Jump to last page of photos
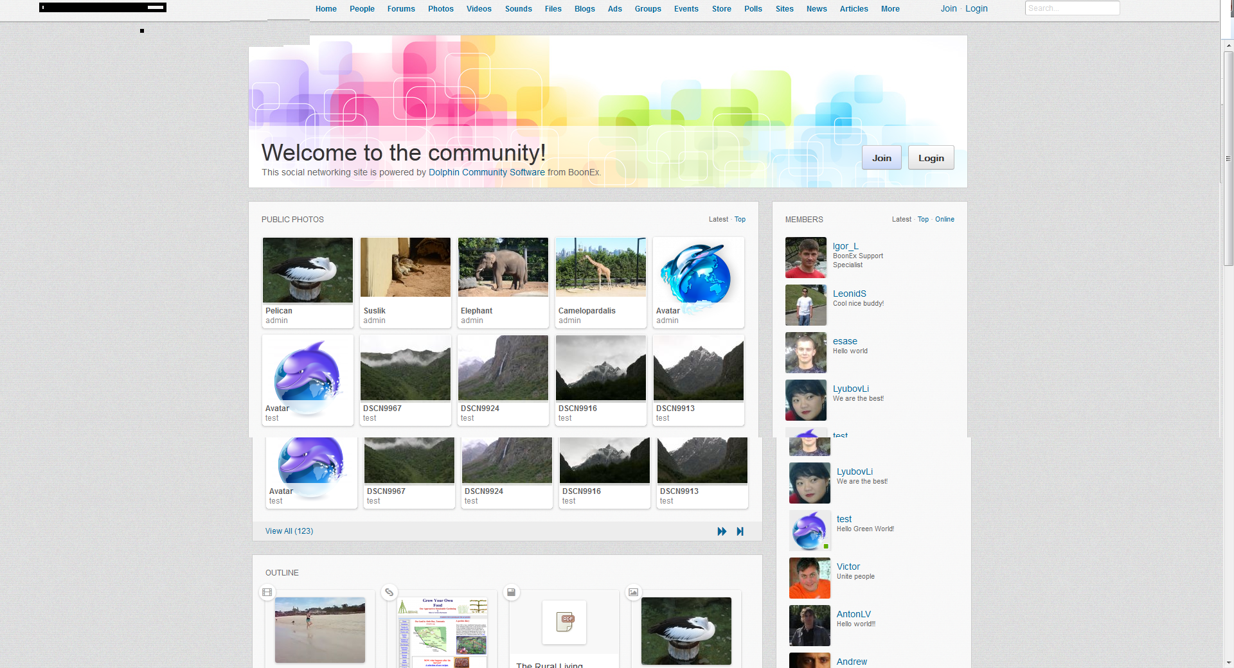Image resolution: width=1234 pixels, height=668 pixels. click(740, 531)
